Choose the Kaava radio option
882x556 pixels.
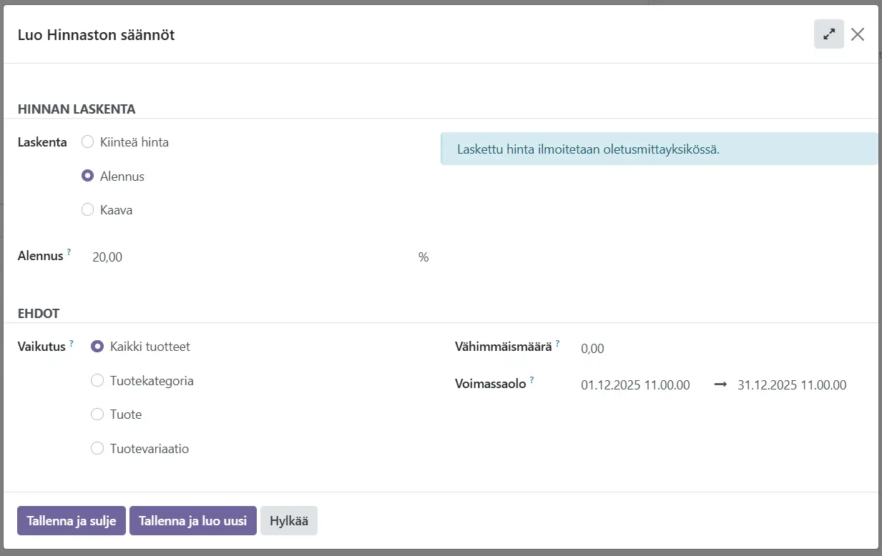pyautogui.click(x=88, y=210)
